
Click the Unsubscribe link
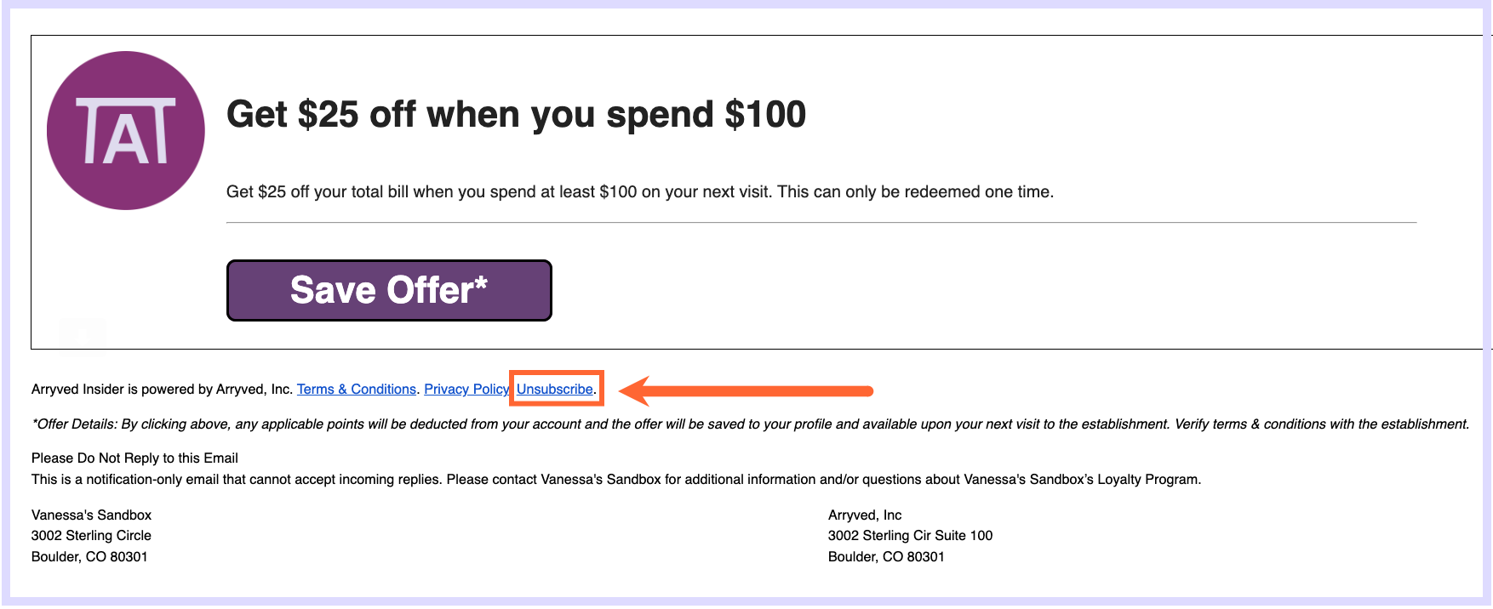[555, 389]
